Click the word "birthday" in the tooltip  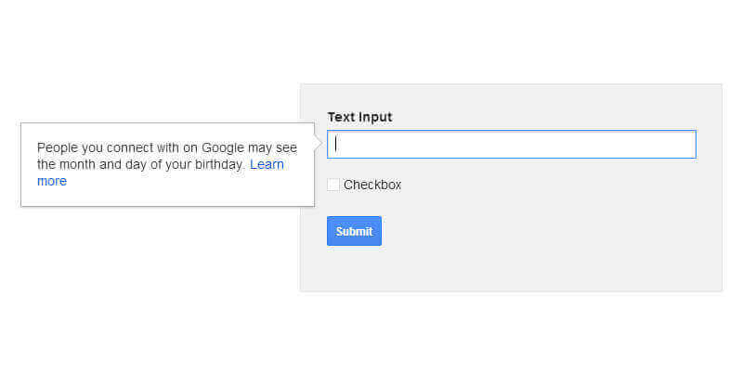point(219,165)
